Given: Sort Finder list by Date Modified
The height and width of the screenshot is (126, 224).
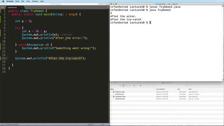Looking at the screenshot, I should 166,89.
